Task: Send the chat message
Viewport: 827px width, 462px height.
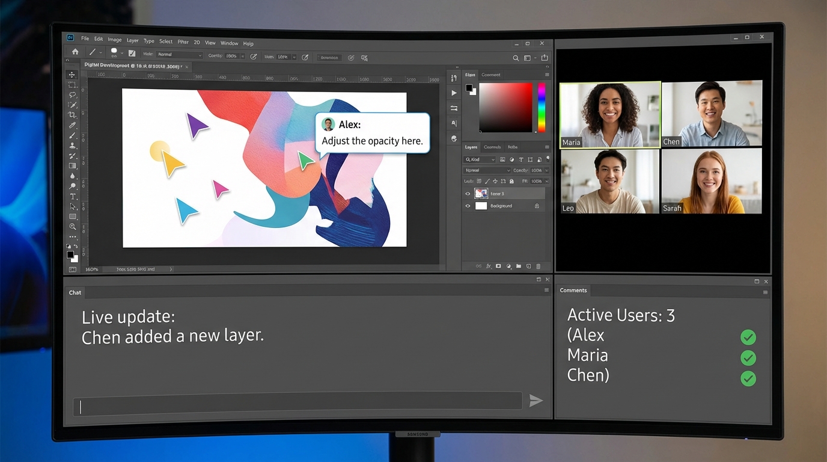Action: [x=536, y=401]
